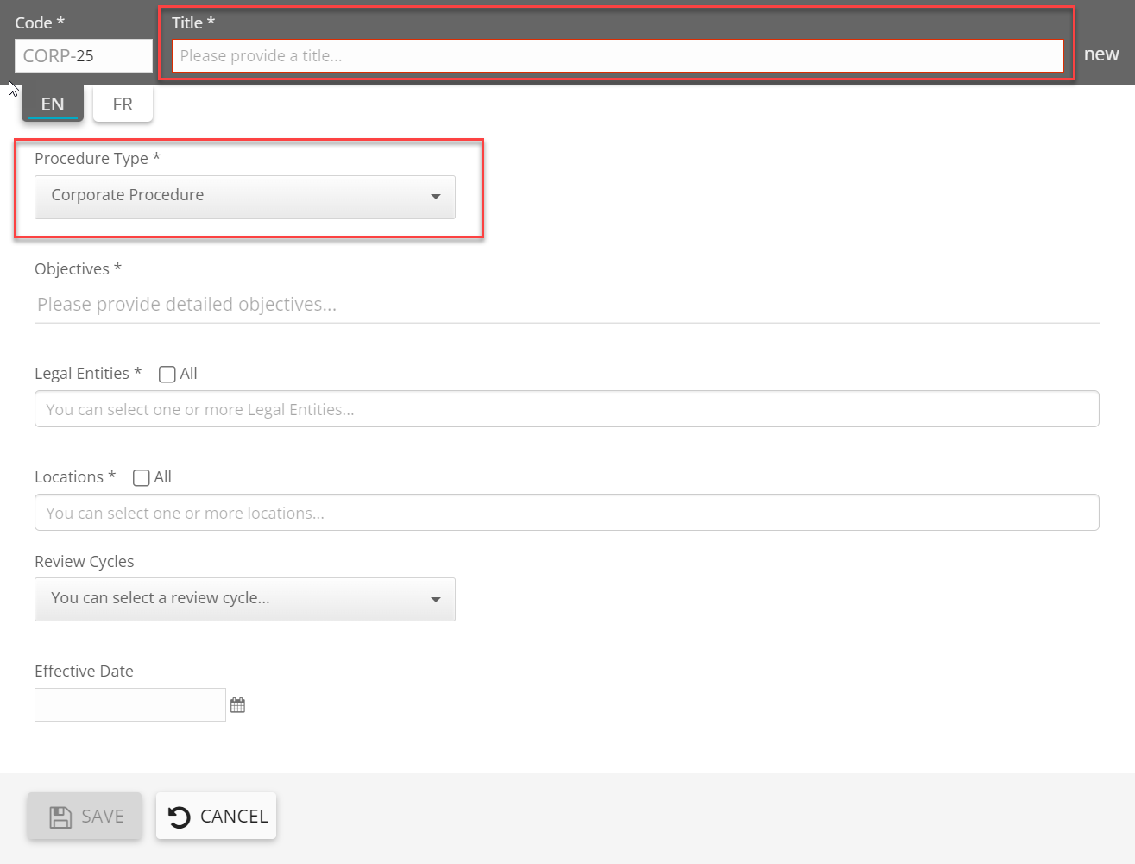Viewport: 1135px width, 864px height.
Task: Focus the Effective Date text box
Action: (129, 705)
